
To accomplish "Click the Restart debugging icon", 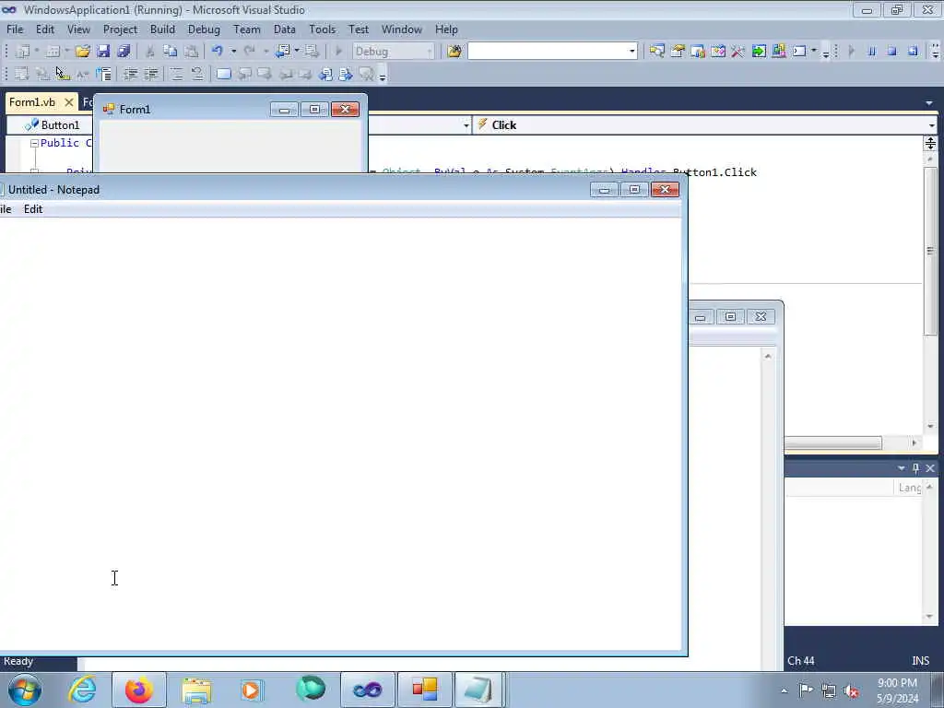I will 913,52.
